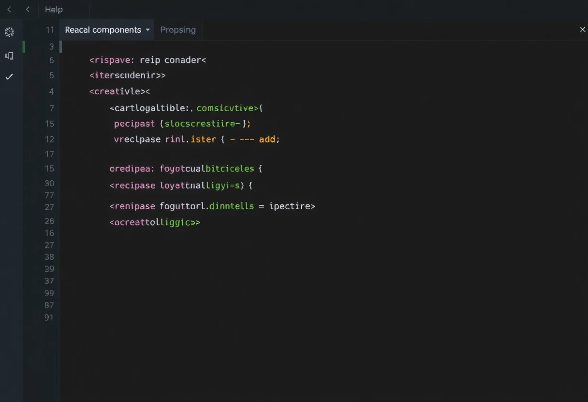Click line number 7 in the gutter
The height and width of the screenshot is (402, 588).
coord(51,108)
